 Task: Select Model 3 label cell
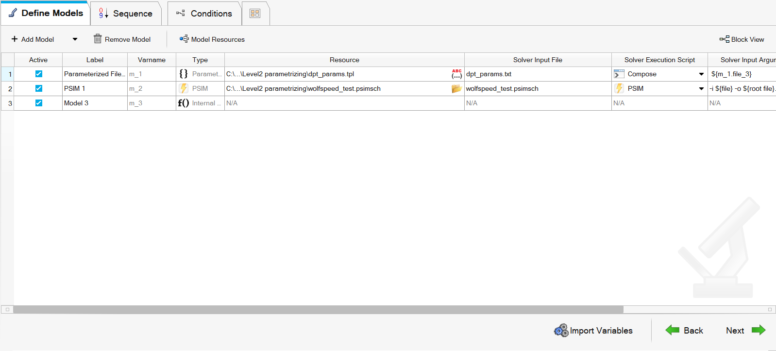click(95, 103)
